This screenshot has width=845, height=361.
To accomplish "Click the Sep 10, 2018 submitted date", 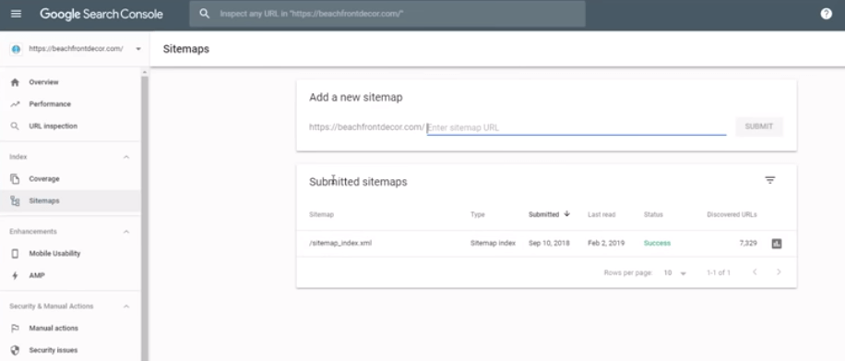I will 549,244.
